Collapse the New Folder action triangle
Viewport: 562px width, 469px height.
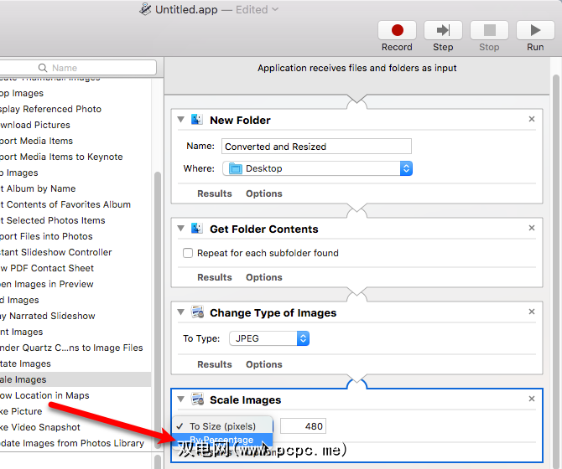pos(181,120)
